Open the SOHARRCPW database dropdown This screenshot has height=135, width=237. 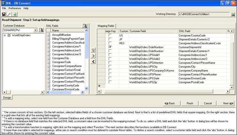(x=35, y=30)
